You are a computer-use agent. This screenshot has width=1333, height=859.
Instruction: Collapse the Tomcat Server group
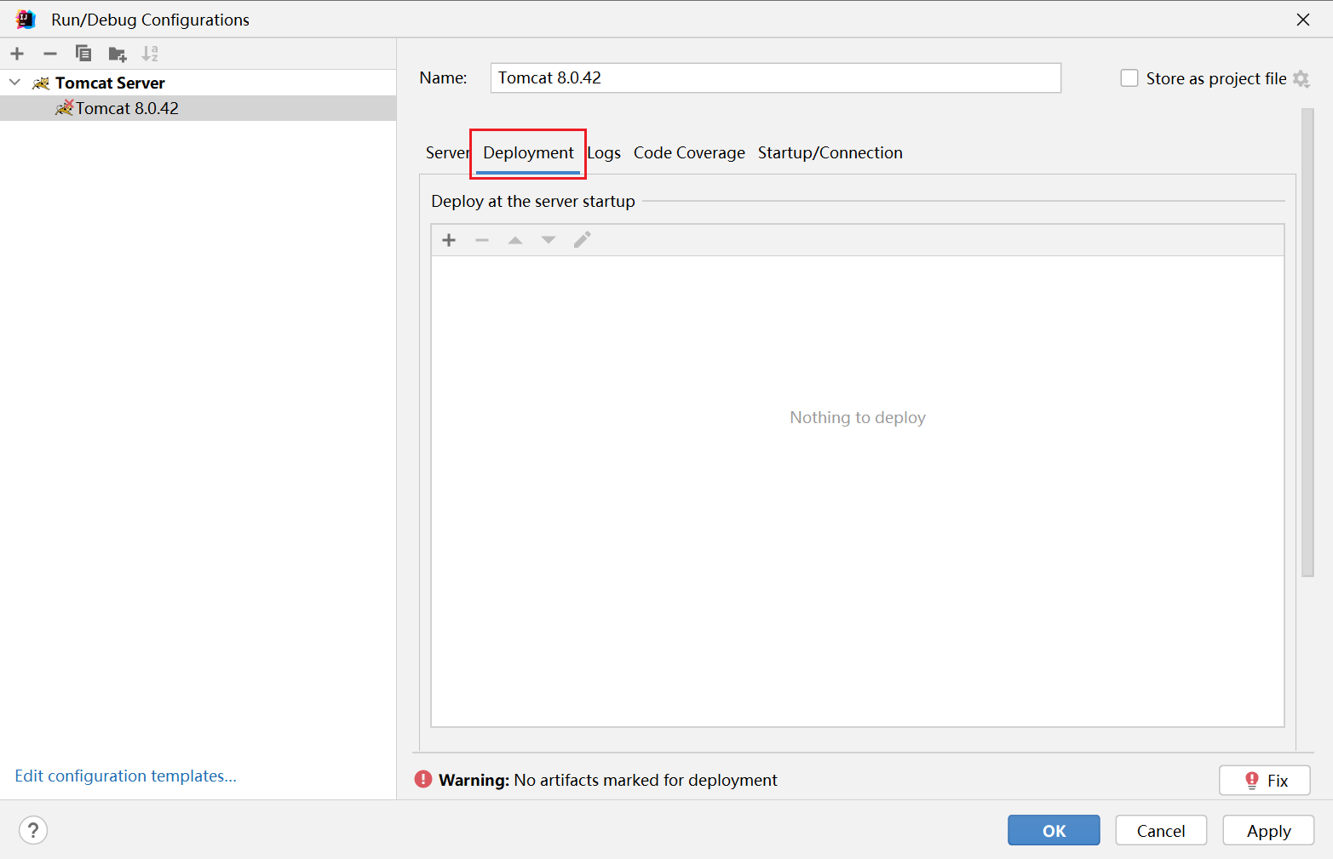14,83
